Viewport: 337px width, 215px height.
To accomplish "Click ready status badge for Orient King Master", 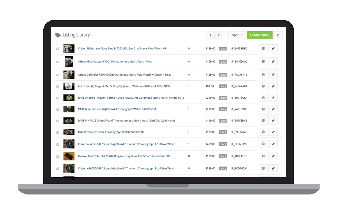I will (x=223, y=62).
